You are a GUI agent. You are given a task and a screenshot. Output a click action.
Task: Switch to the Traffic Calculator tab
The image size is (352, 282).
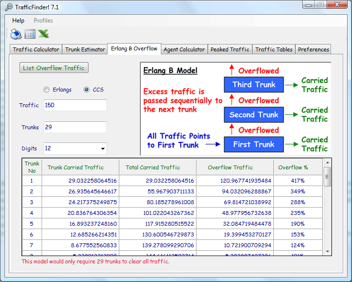coord(36,49)
